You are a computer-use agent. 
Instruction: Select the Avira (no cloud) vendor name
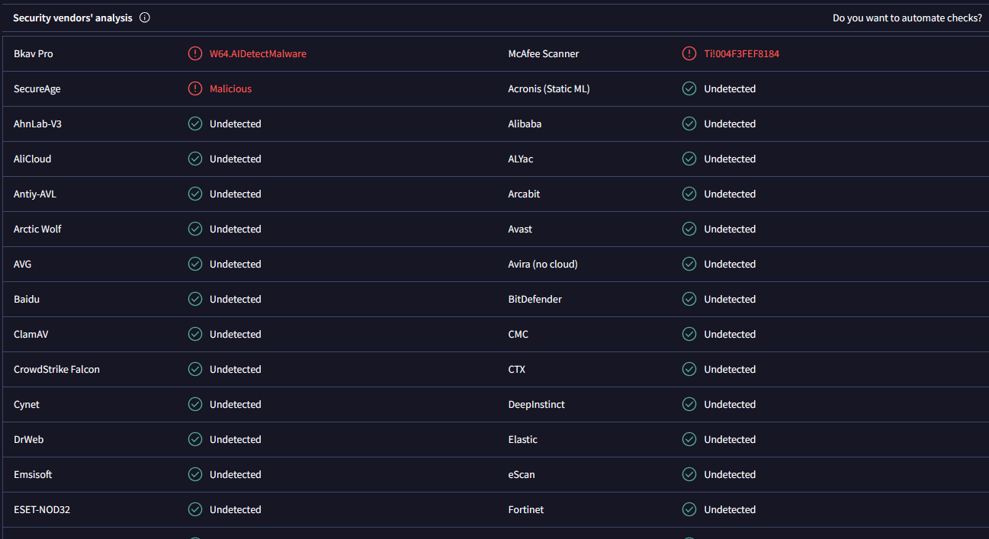543,264
